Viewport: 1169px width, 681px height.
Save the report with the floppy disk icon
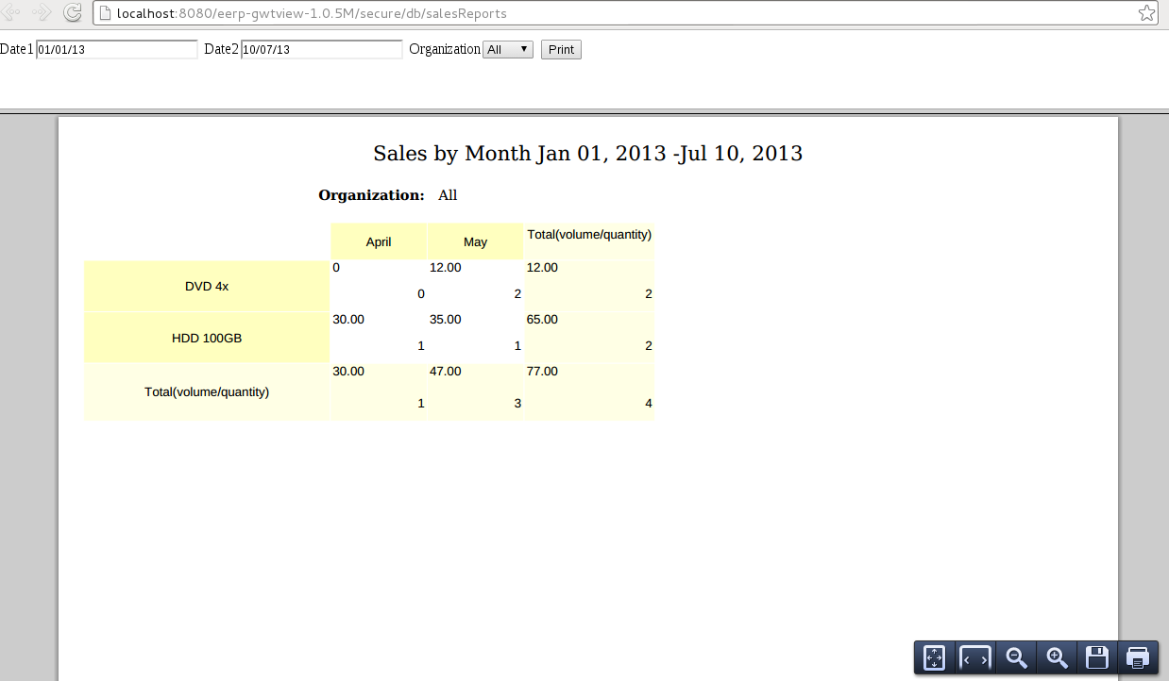pos(1096,657)
